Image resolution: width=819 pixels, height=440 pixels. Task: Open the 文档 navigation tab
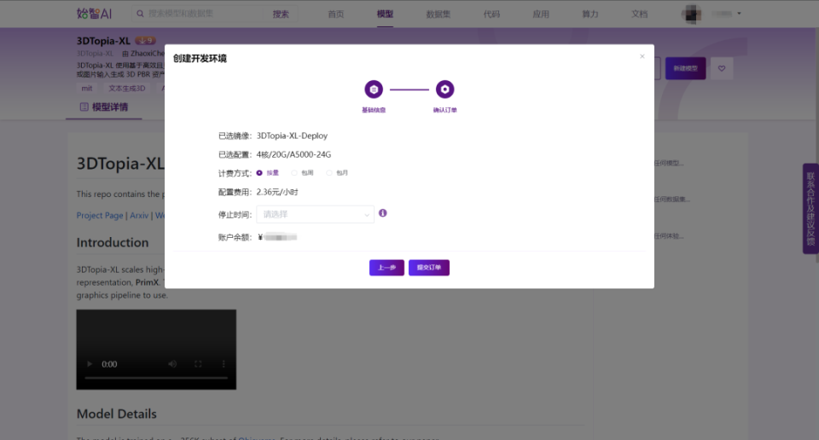coord(639,14)
